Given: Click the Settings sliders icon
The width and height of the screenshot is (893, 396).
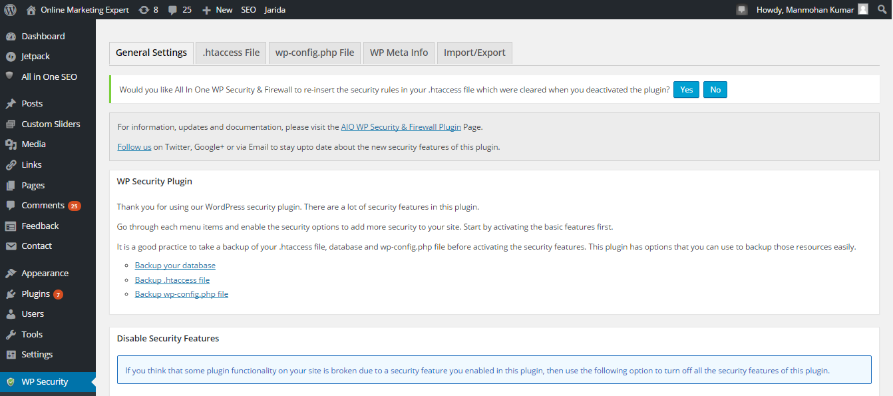Looking at the screenshot, I should pos(10,355).
